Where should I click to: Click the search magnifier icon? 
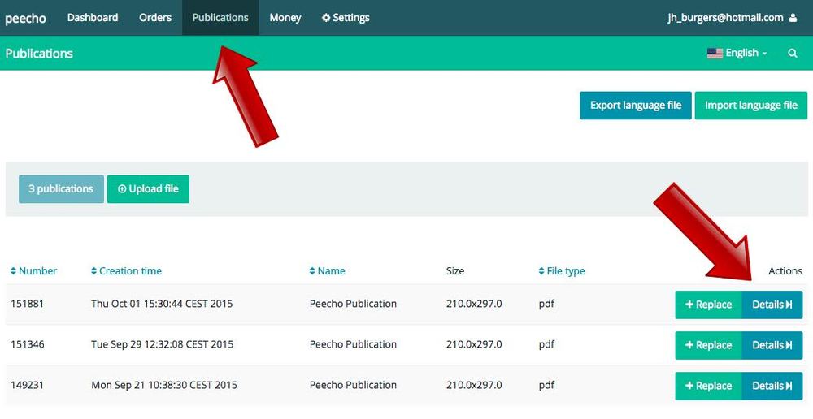pyautogui.click(x=792, y=53)
